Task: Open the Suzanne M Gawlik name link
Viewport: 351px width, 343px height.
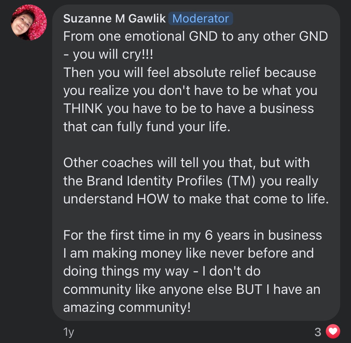Action: click(114, 18)
